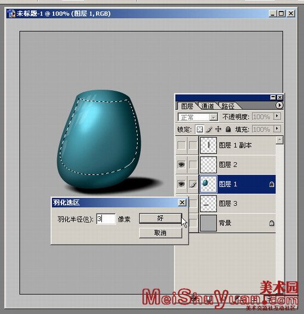Image resolution: width=304 pixels, height=314 pixels.
Task: Confirm feather with the 好 button
Action: coord(160,218)
